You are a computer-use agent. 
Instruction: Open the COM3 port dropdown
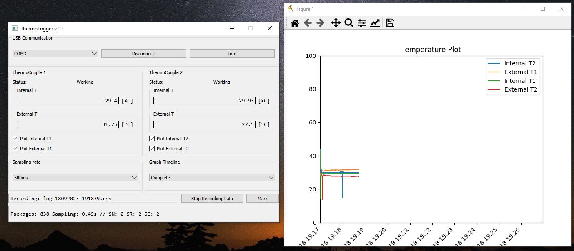click(x=55, y=54)
